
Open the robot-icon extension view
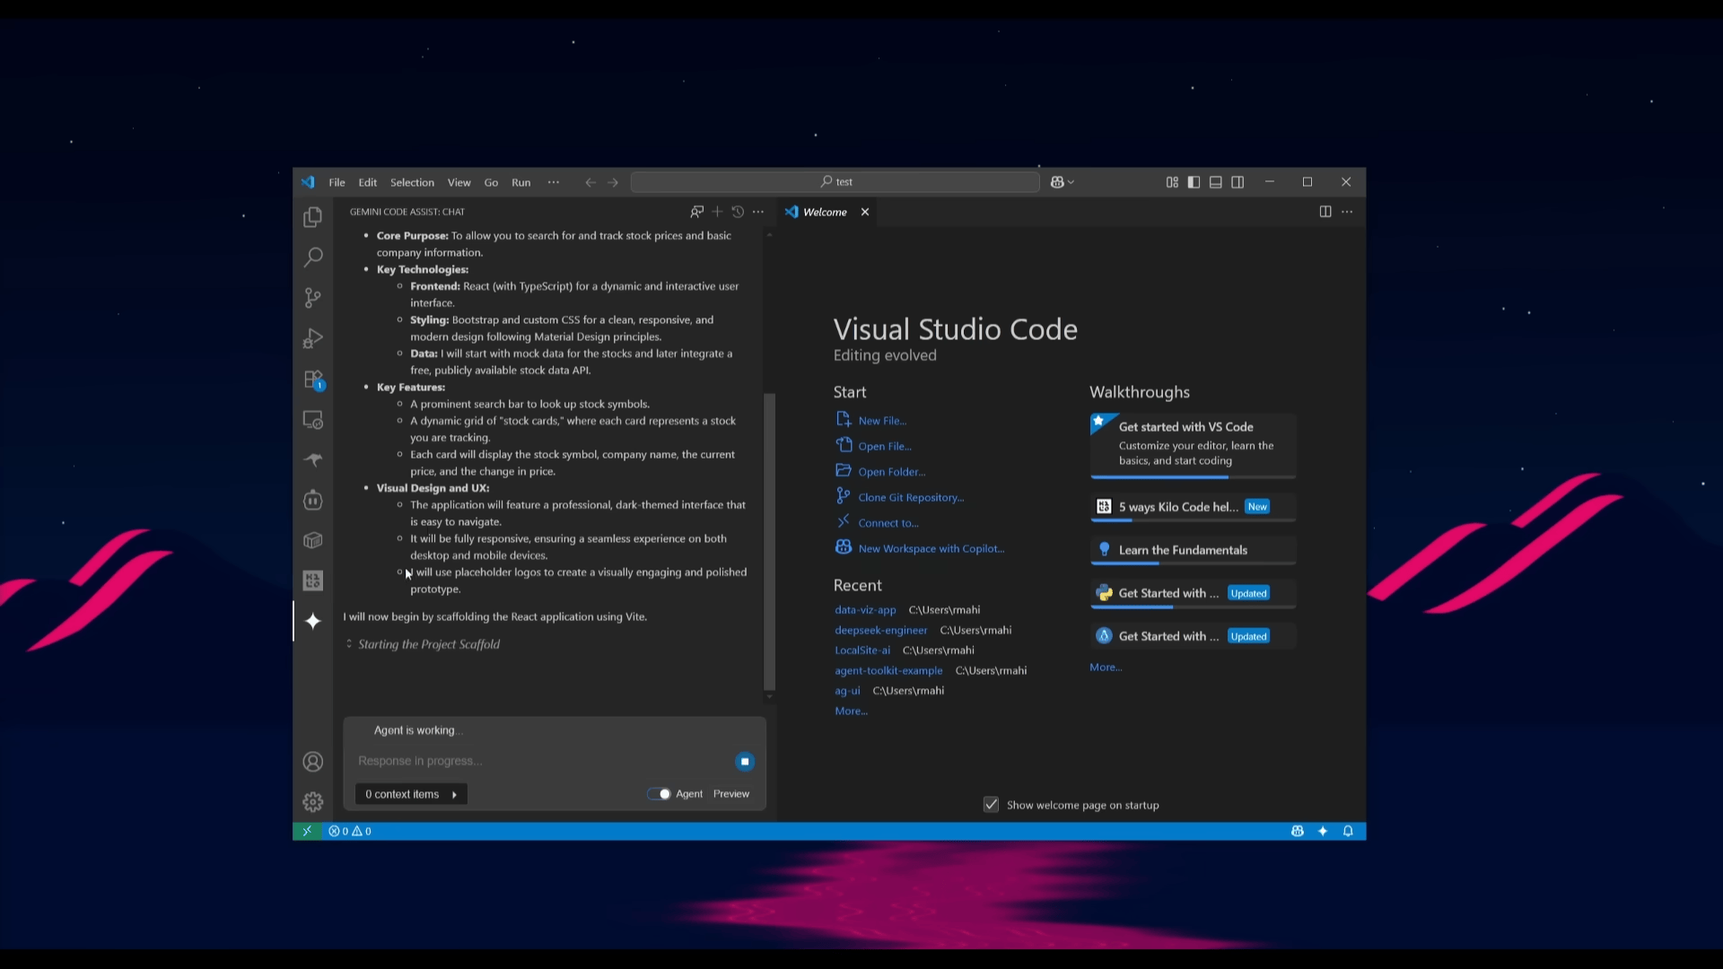(312, 500)
